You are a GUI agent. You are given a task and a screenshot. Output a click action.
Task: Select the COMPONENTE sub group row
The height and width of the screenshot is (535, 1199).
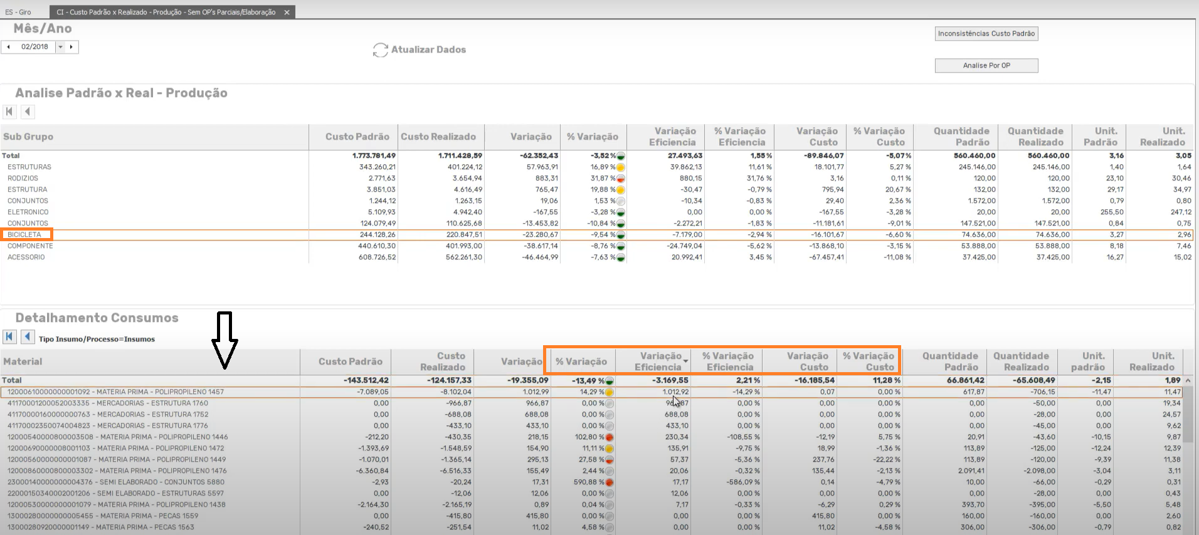point(596,246)
